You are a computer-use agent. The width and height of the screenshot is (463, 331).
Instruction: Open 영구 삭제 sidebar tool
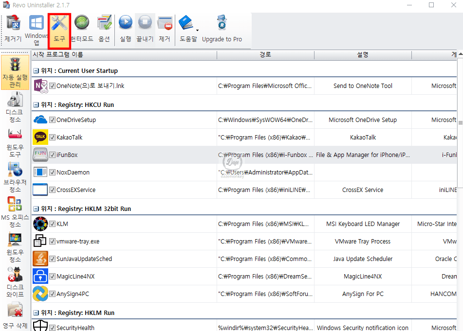coord(15,316)
